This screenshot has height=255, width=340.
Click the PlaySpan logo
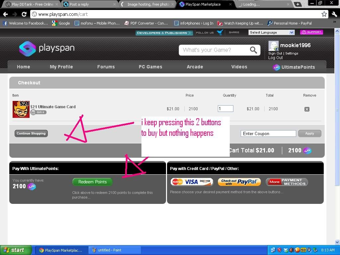coord(47,48)
